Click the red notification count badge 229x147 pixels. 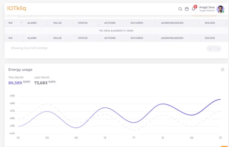point(195,7)
